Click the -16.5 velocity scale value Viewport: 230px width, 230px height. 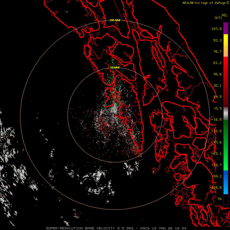point(216,120)
